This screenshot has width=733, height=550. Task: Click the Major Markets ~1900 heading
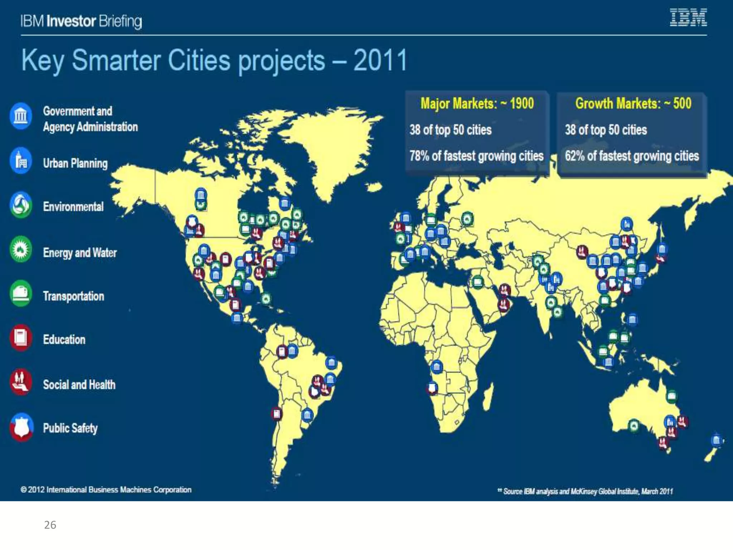point(477,104)
